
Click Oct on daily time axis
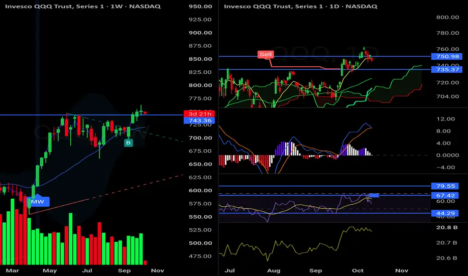point(358,270)
